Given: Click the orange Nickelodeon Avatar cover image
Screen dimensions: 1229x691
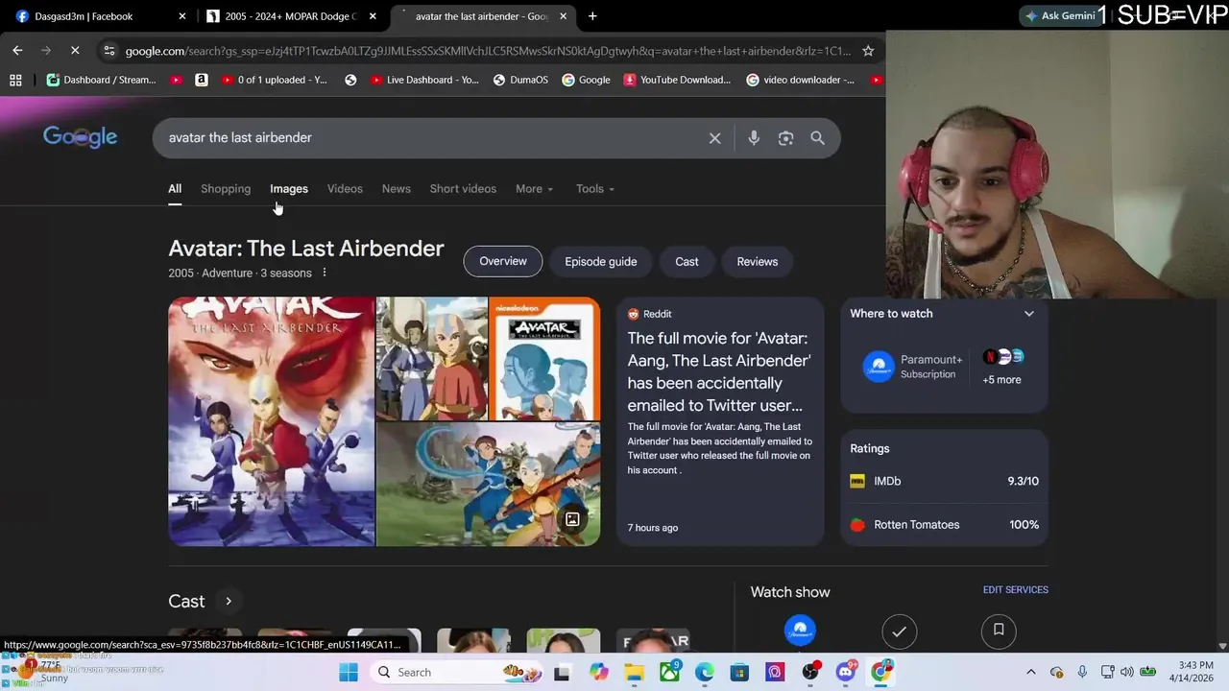Looking at the screenshot, I should (x=544, y=359).
